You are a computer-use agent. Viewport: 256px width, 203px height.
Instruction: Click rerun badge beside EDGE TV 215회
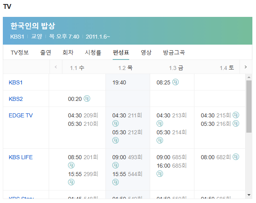(236, 115)
